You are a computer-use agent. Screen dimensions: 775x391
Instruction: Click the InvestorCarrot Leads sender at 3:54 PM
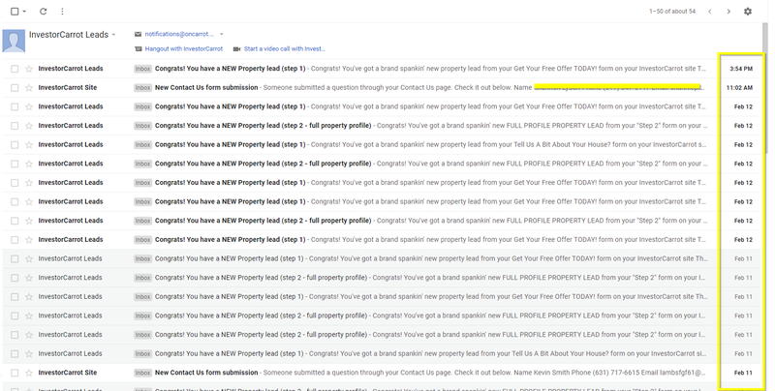[x=71, y=69]
